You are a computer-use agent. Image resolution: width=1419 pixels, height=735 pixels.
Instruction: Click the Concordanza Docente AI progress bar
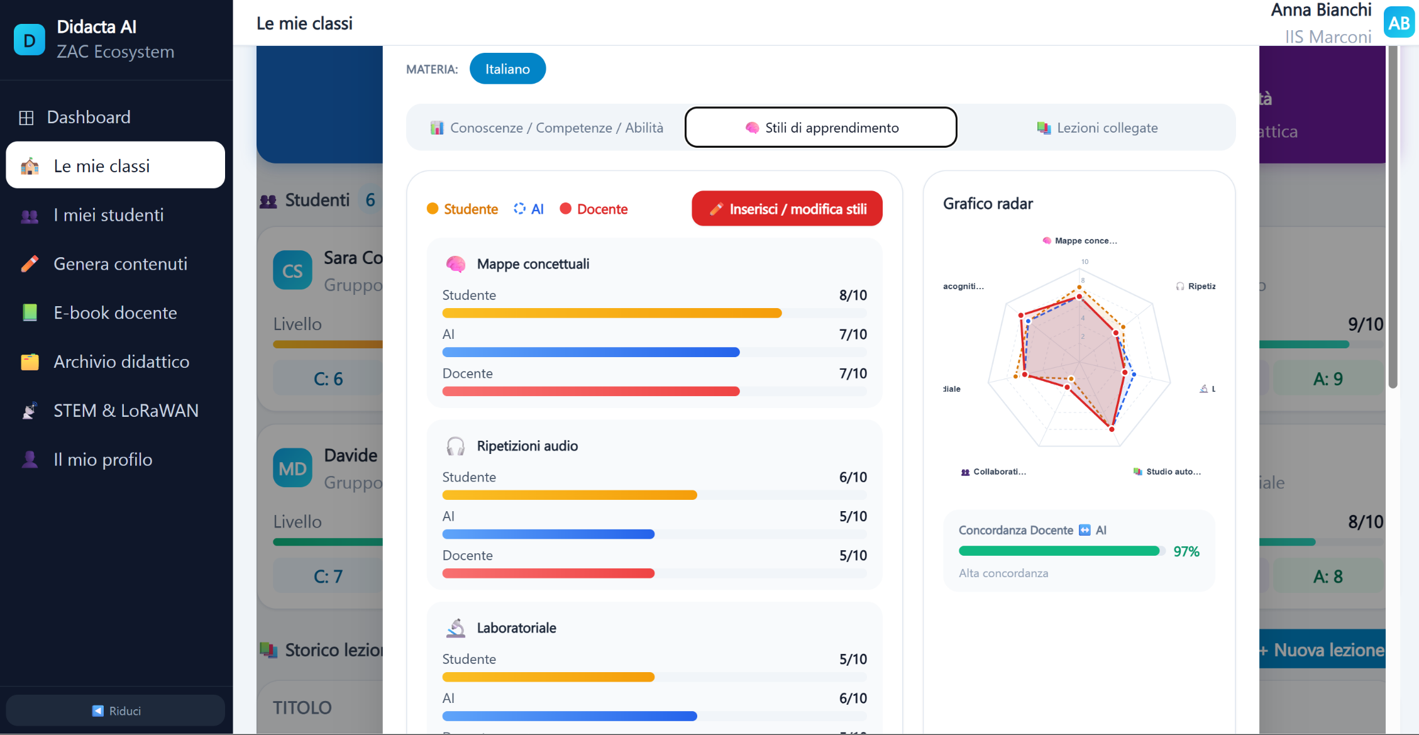(1059, 551)
